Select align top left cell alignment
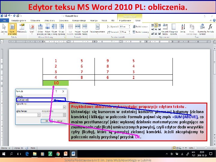The image size is (216, 162). pyautogui.click(x=152, y=25)
